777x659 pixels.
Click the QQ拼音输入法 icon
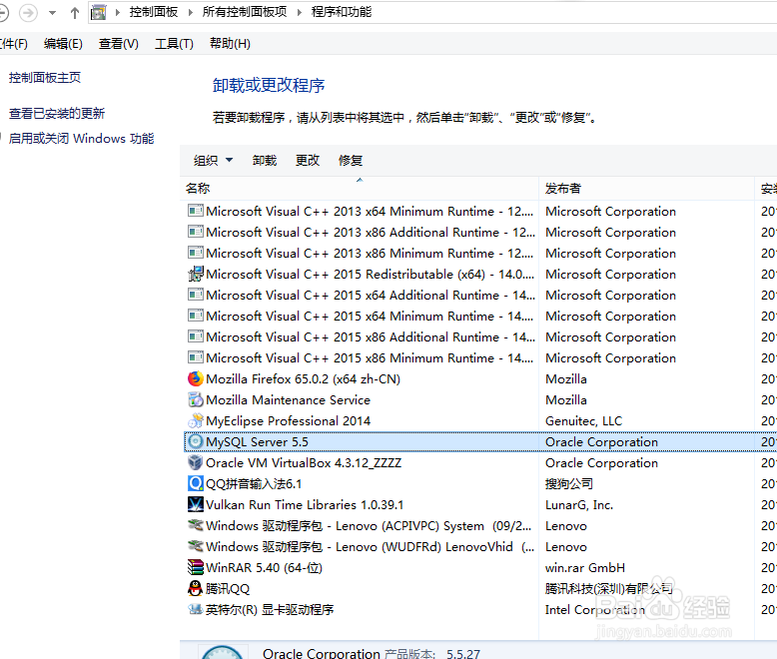(x=195, y=483)
